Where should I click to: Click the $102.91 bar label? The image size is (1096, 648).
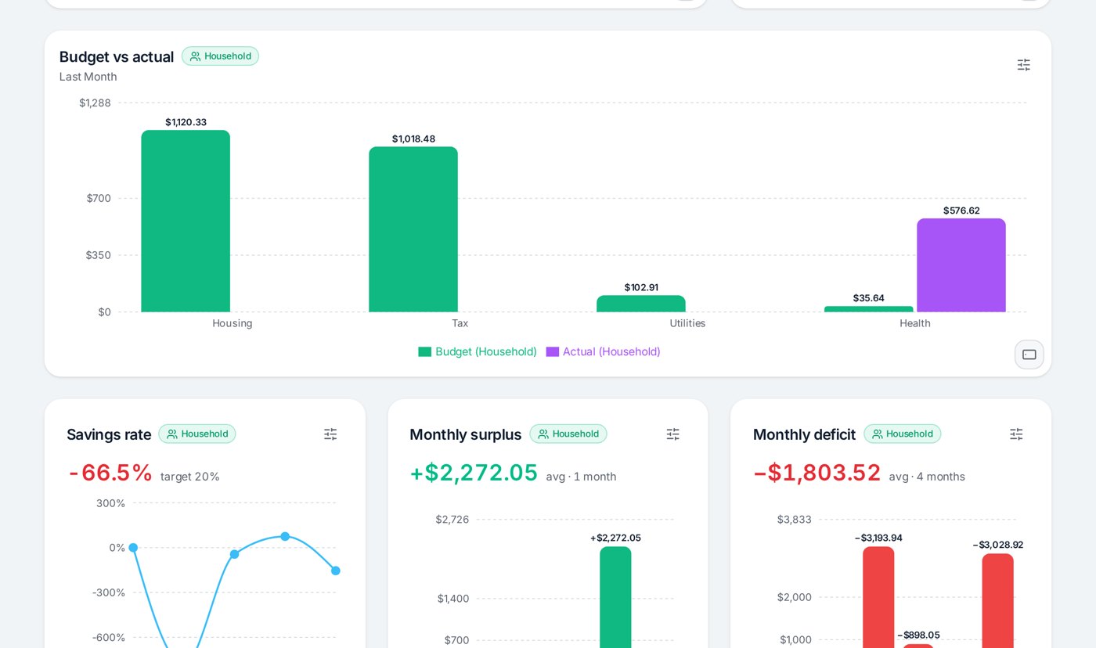point(641,287)
